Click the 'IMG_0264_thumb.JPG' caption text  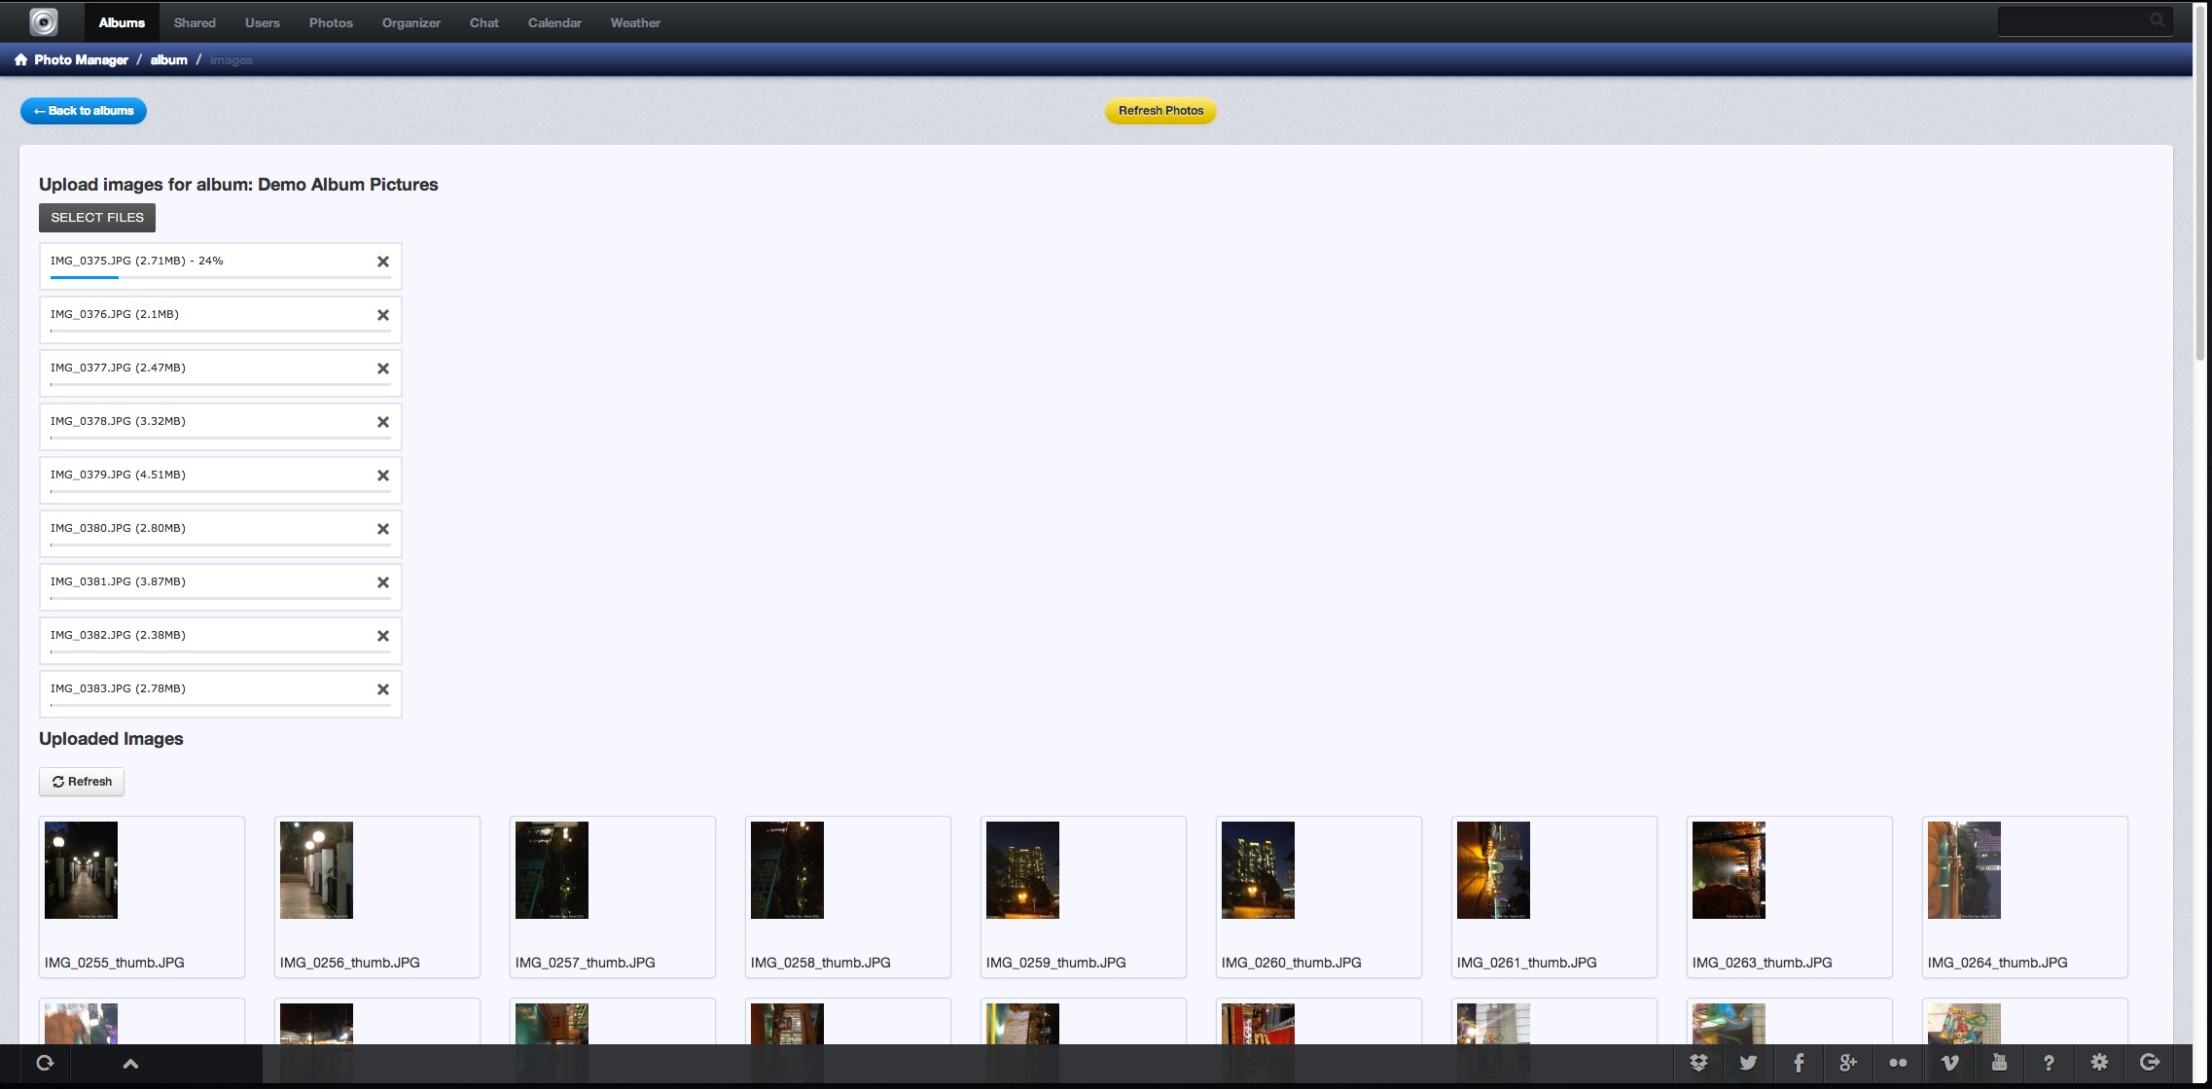(1998, 963)
